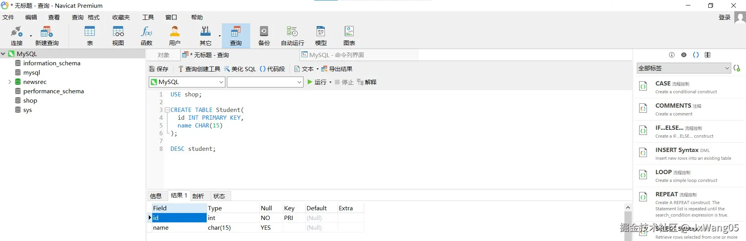
Task: Click 导出结果 to export results
Action: (337, 69)
